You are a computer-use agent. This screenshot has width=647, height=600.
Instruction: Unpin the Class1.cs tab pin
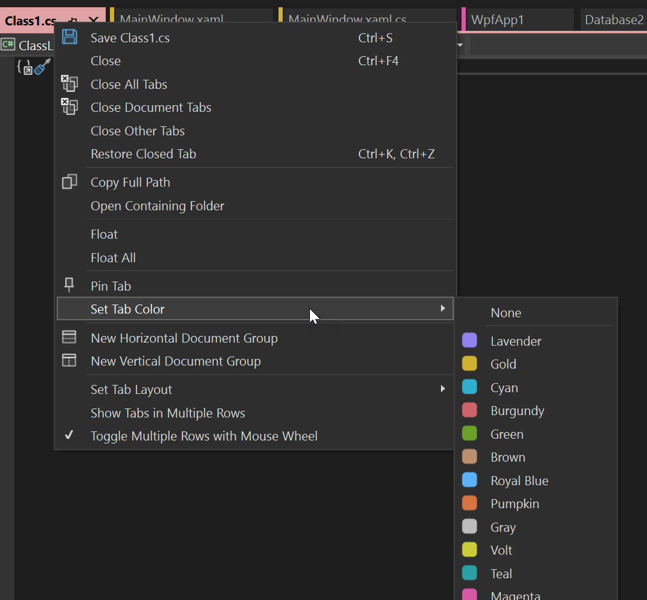[x=72, y=21]
